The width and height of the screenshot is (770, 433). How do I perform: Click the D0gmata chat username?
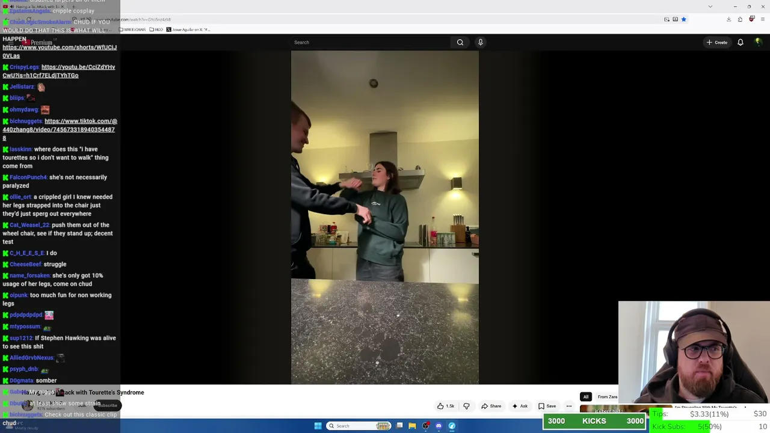click(x=22, y=381)
